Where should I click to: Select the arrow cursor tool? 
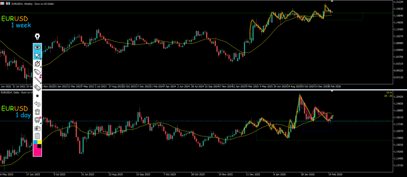[x=37, y=55]
